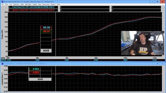Click the Power (HP) axis label
166x93 pixels.
tap(2, 34)
